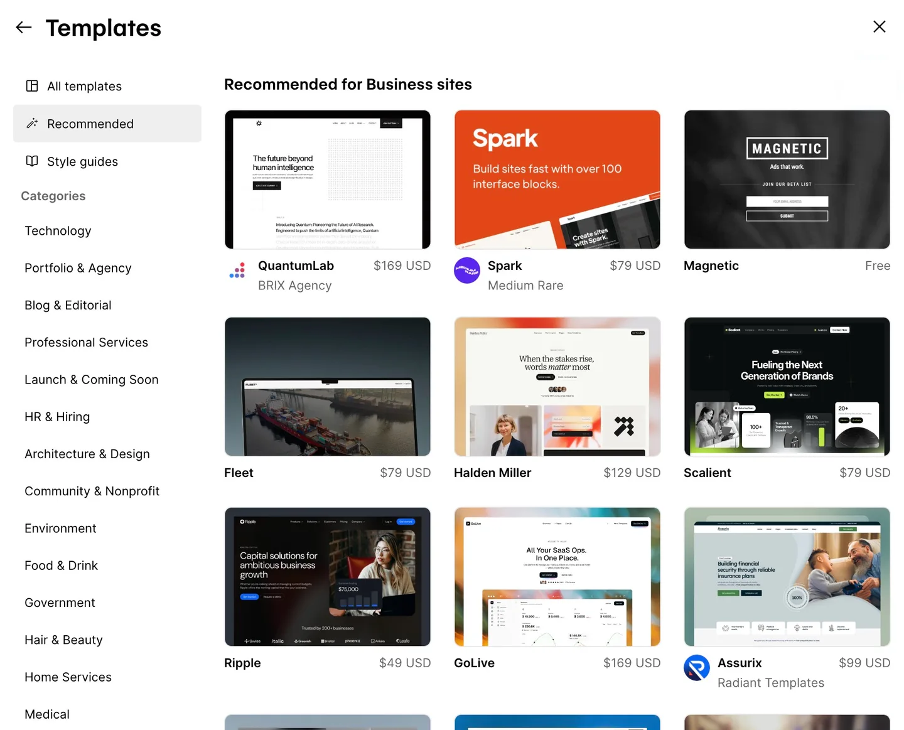The image size is (904, 730).
Task: Click the Categories heading in sidebar
Action: click(x=53, y=196)
